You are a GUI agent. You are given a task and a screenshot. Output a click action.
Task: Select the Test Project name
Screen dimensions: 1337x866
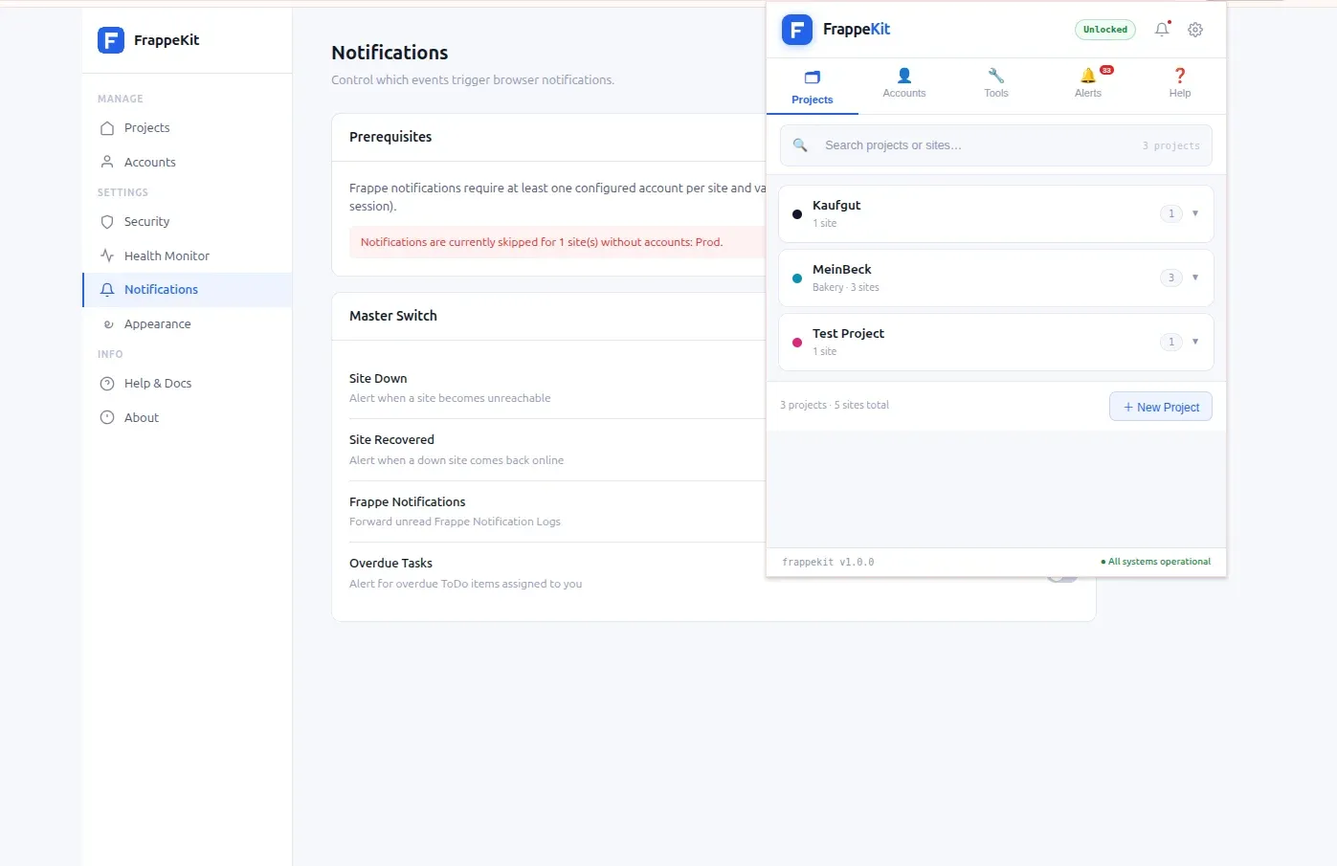(848, 334)
